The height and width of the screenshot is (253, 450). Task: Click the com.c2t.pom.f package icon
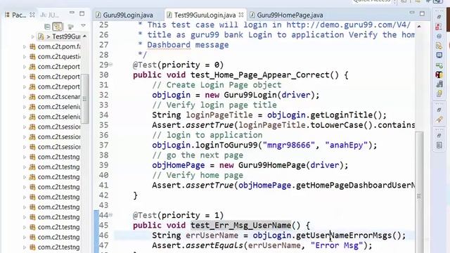coord(32,46)
